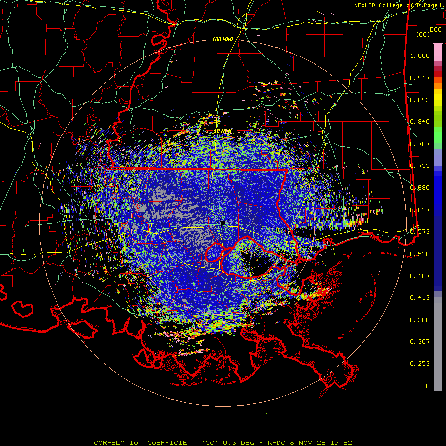Pick the gray swatch on the color bar
Image resolution: width=446 pixels, height=446 pixels.
pos(438,344)
